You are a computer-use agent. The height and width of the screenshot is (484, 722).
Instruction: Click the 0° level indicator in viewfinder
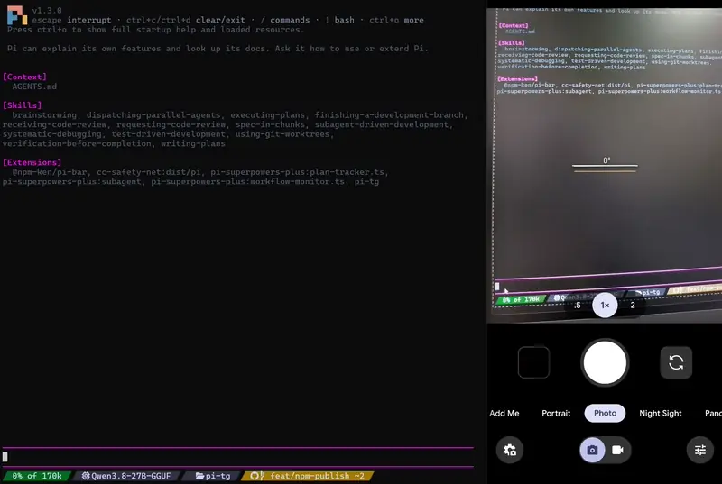point(605,165)
